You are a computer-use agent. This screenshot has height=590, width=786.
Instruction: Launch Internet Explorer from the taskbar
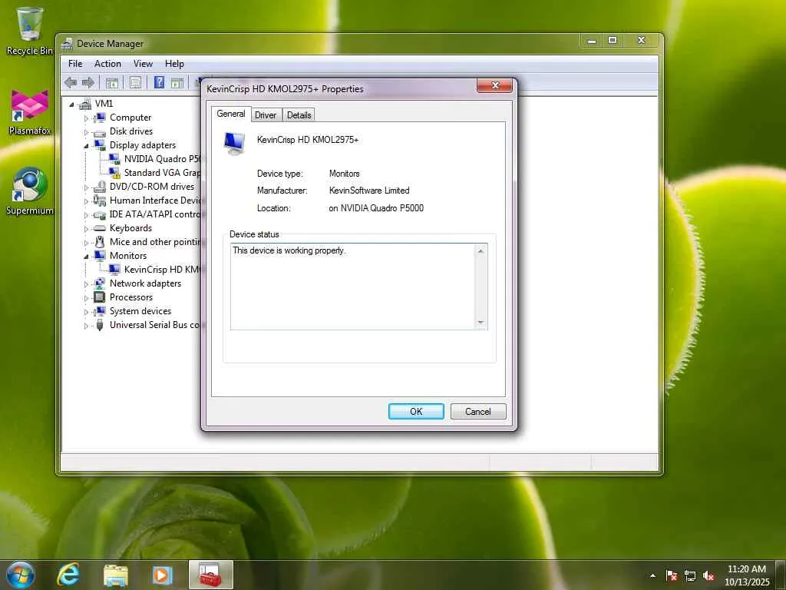[x=68, y=575]
